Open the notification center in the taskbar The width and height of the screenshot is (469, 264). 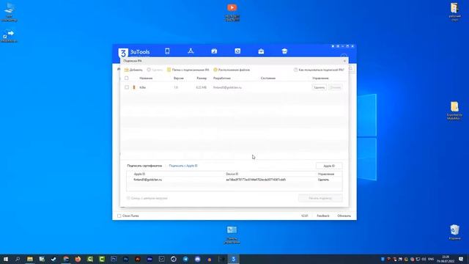(x=461, y=259)
